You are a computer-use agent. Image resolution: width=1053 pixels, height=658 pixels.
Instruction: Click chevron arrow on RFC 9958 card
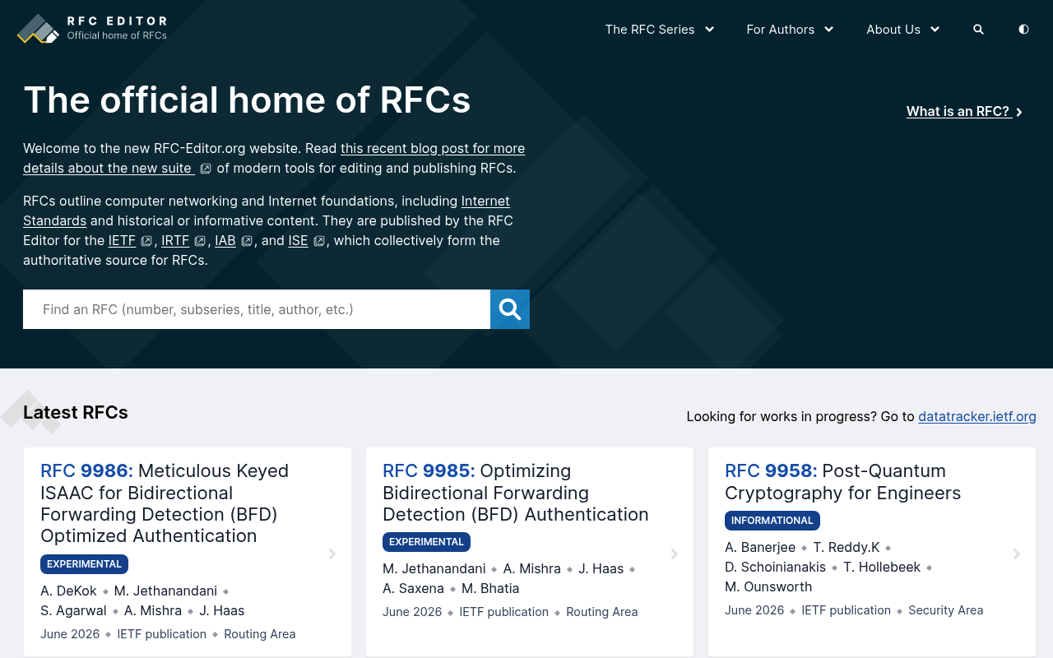click(1017, 554)
